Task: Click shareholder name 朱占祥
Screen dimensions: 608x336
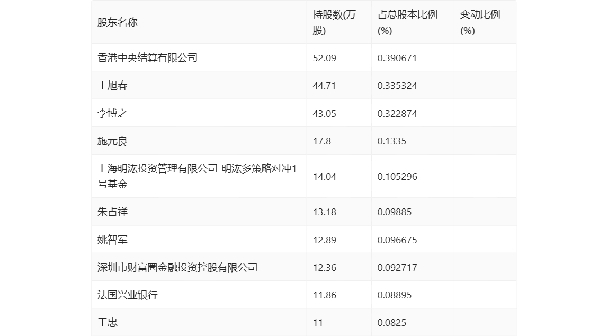Action: point(112,212)
